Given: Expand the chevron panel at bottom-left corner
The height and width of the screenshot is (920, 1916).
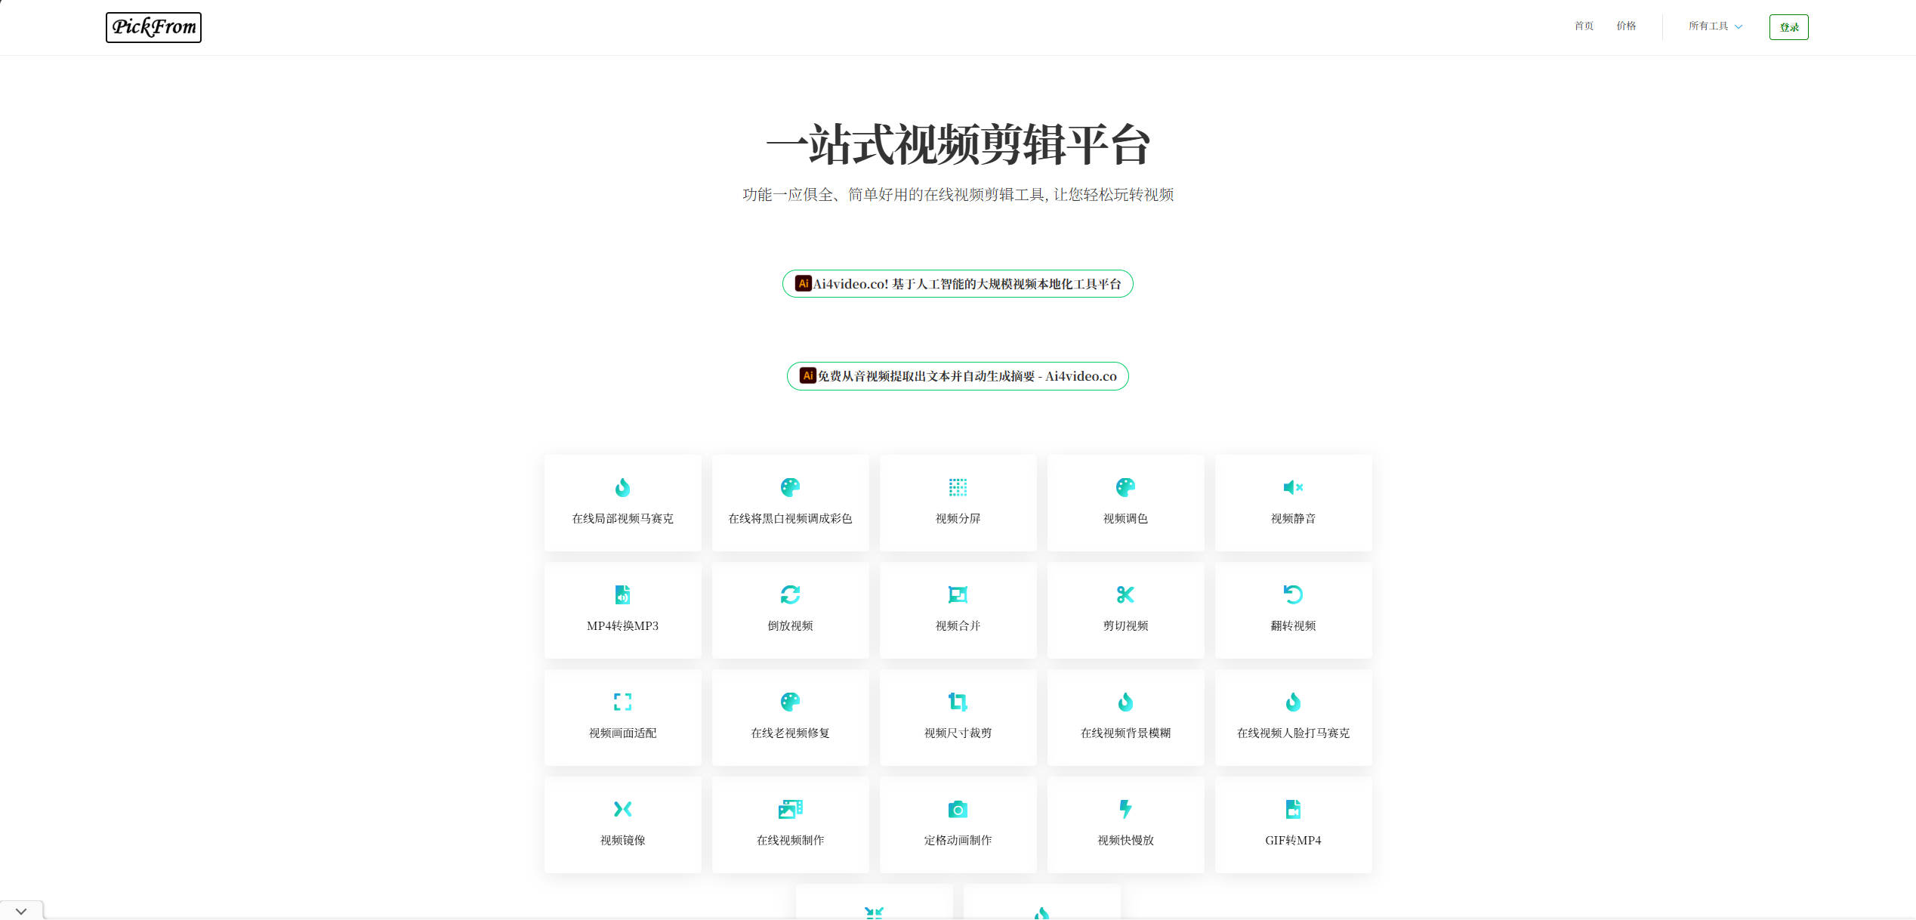Looking at the screenshot, I should [x=21, y=910].
